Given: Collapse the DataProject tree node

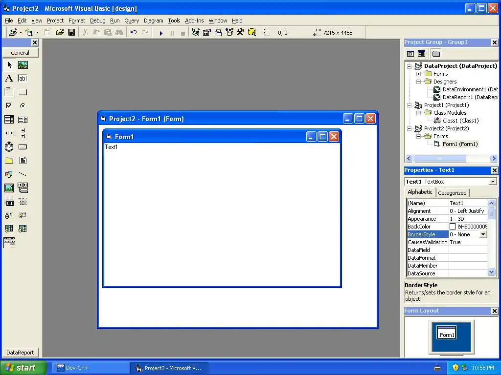Looking at the screenshot, I should coord(409,66).
